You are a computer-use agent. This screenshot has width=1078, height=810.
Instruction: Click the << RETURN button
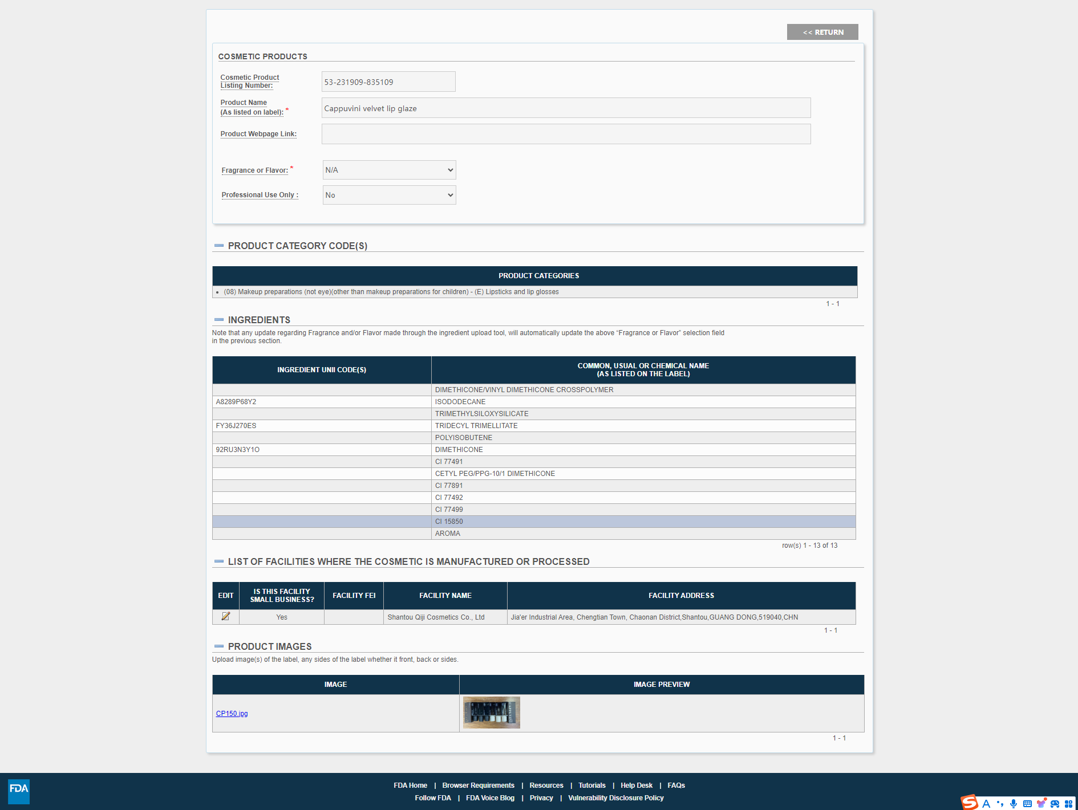(822, 32)
